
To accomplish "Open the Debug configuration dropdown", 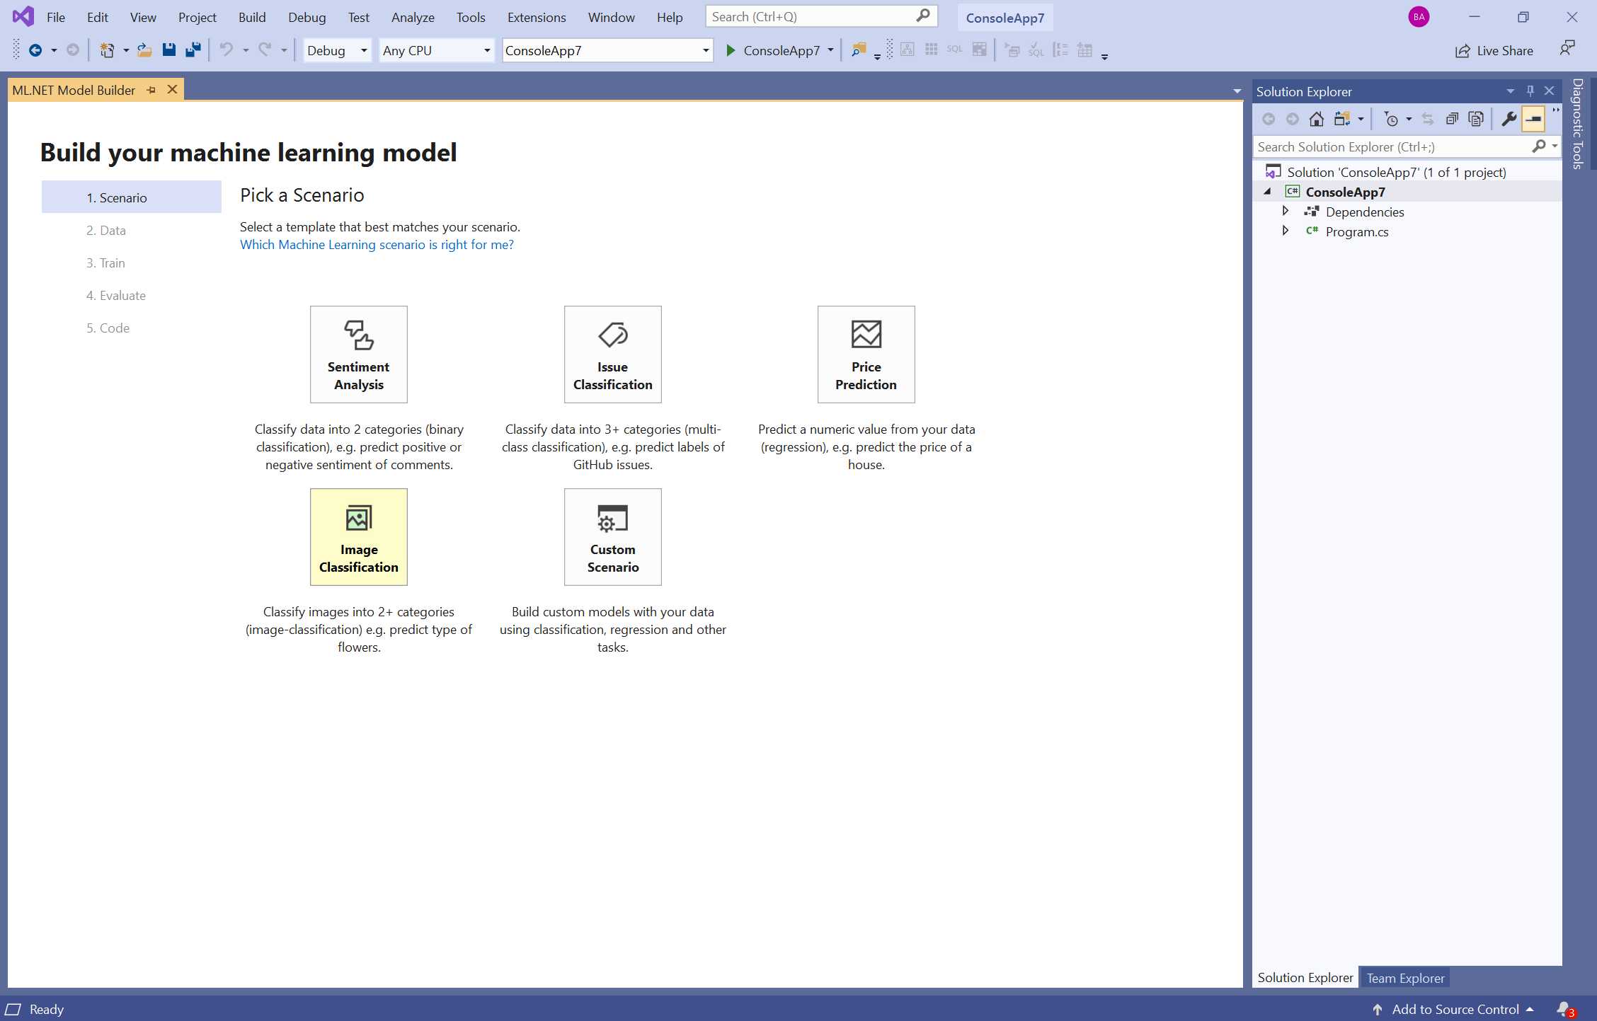I will (x=337, y=50).
